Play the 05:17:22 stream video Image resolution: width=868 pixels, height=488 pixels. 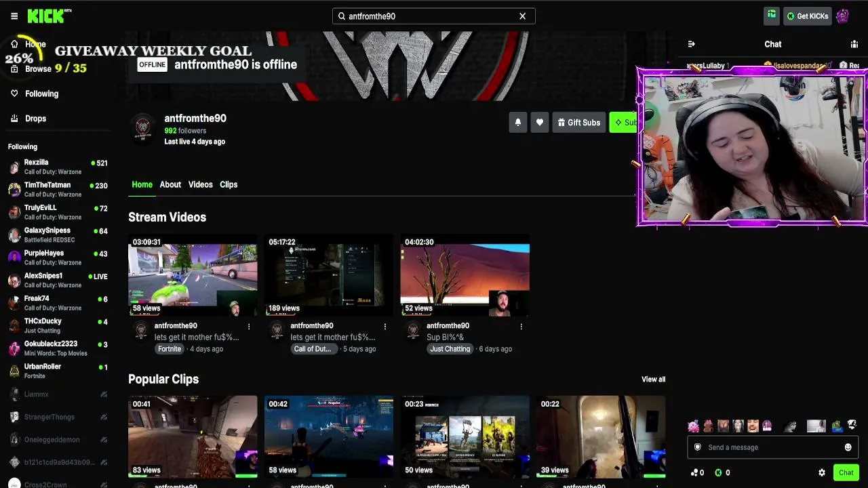coord(329,275)
